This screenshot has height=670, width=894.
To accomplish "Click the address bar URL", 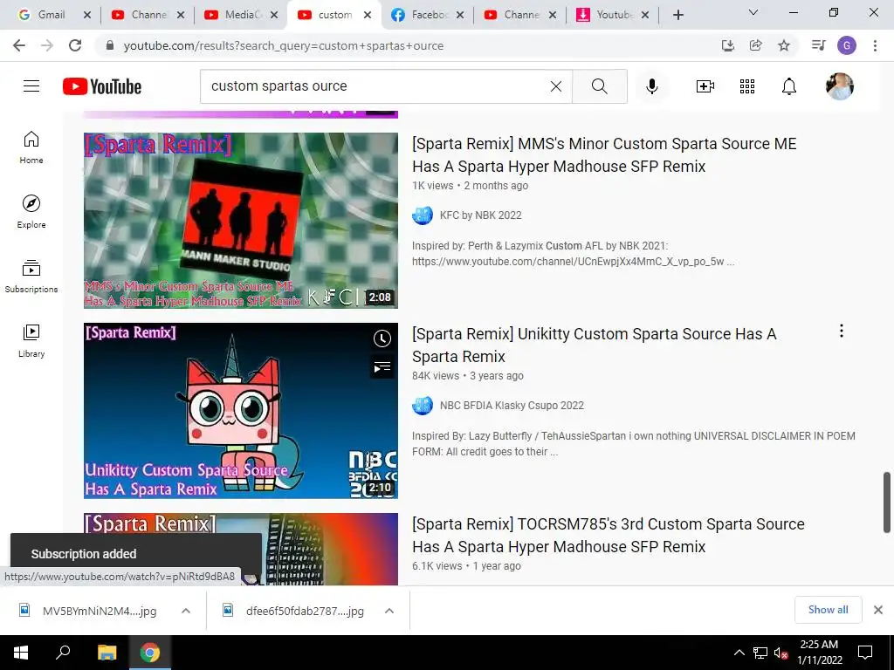I will point(284,45).
